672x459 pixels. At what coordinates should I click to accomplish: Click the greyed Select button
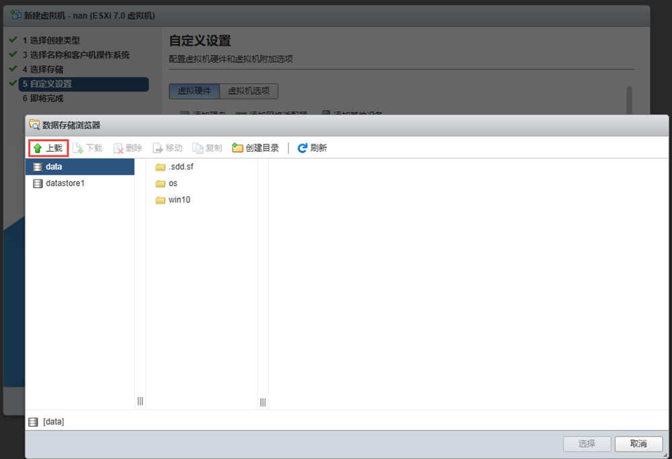tap(587, 444)
